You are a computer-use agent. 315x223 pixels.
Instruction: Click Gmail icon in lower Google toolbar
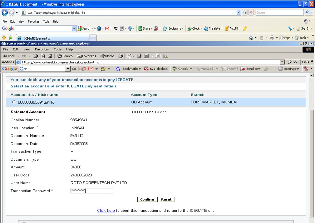[91, 69]
